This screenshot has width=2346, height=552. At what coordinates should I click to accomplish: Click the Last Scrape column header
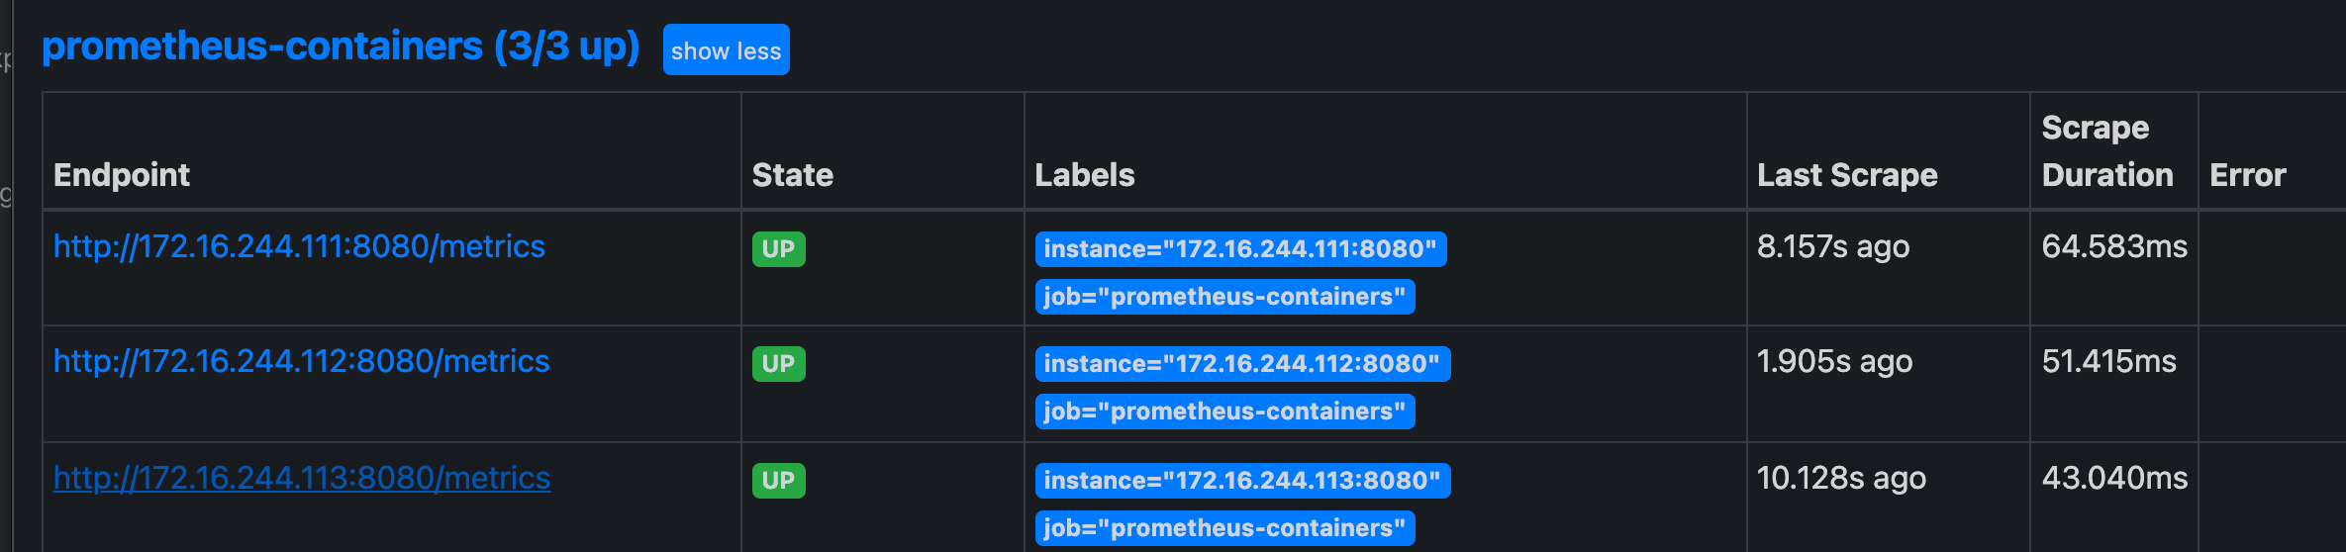(x=1847, y=175)
